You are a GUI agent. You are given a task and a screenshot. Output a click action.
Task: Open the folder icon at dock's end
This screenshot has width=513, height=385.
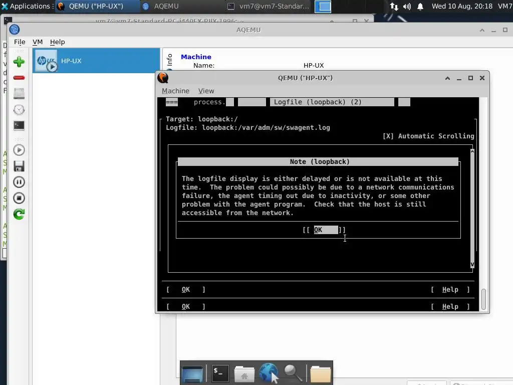pyautogui.click(x=320, y=373)
